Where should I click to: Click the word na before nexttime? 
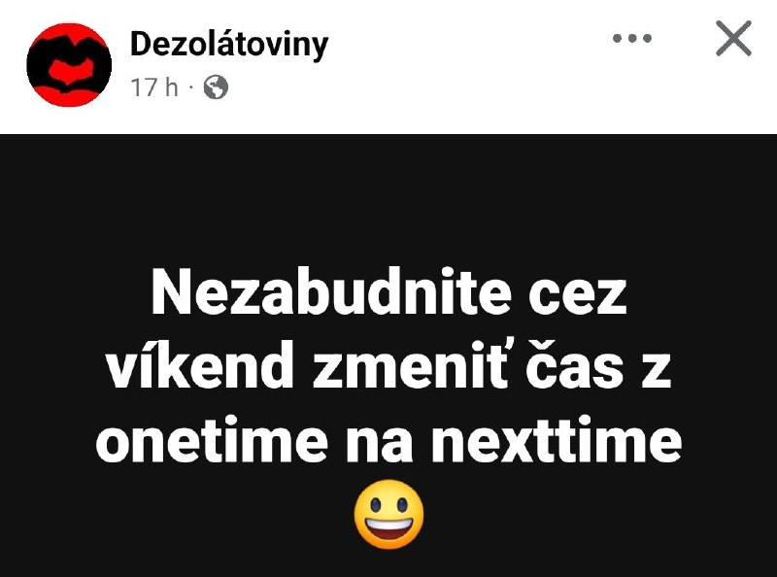[380, 444]
